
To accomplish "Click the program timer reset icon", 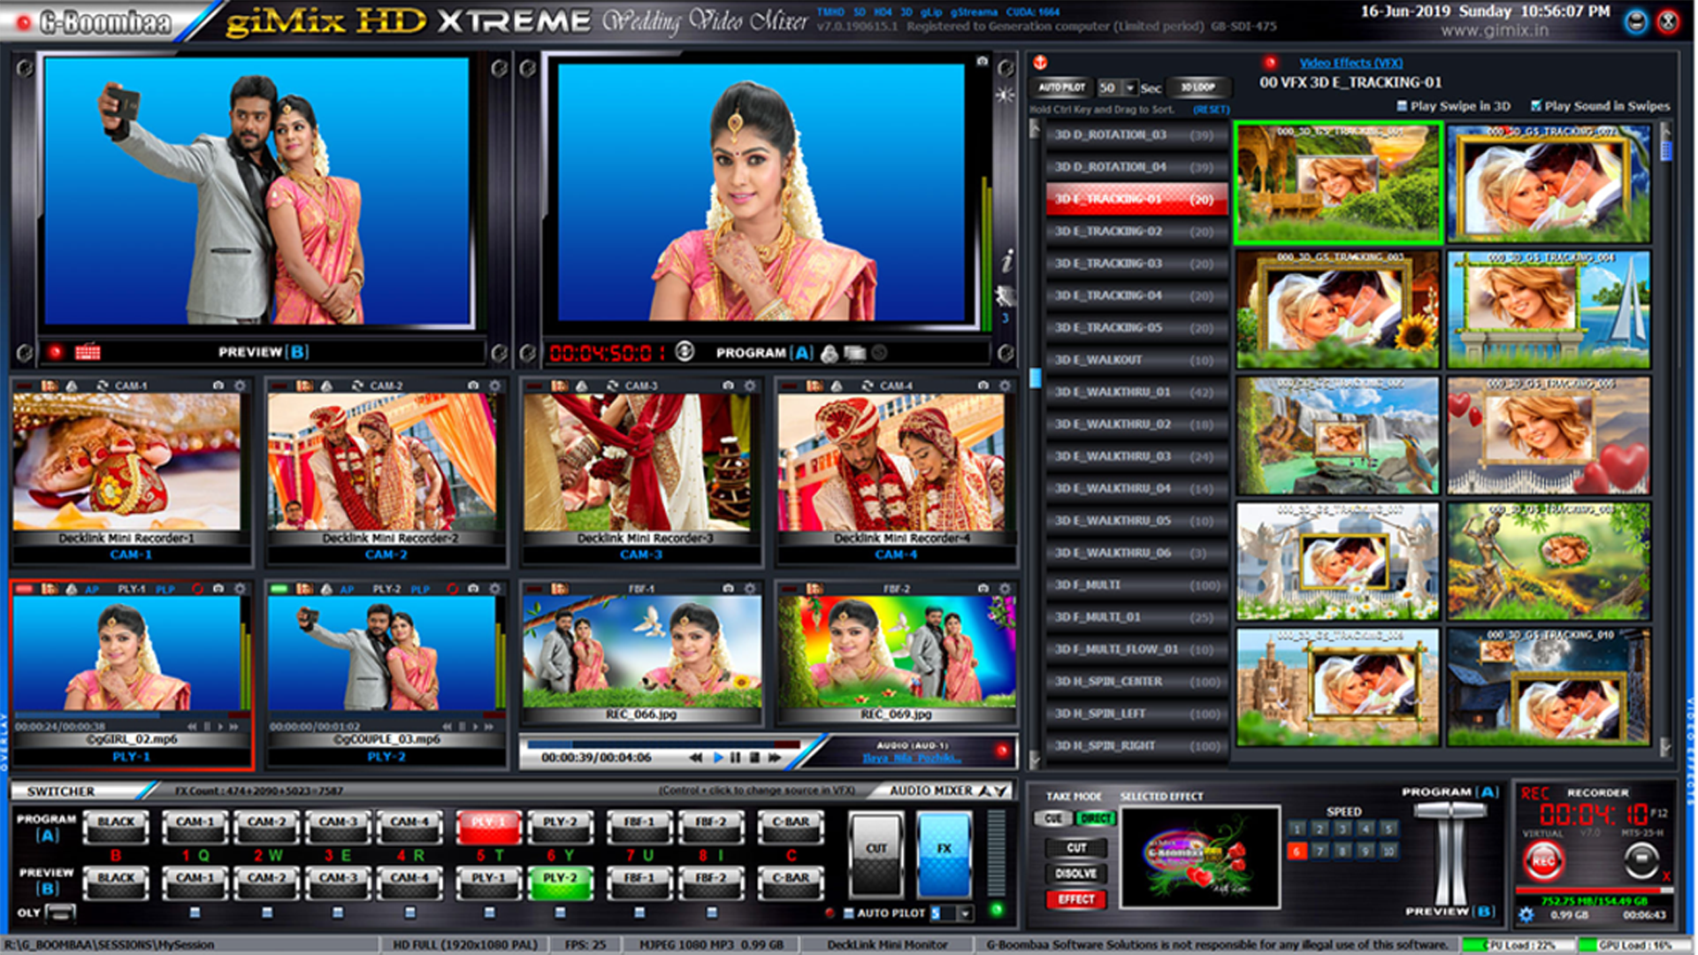I will [x=685, y=352].
